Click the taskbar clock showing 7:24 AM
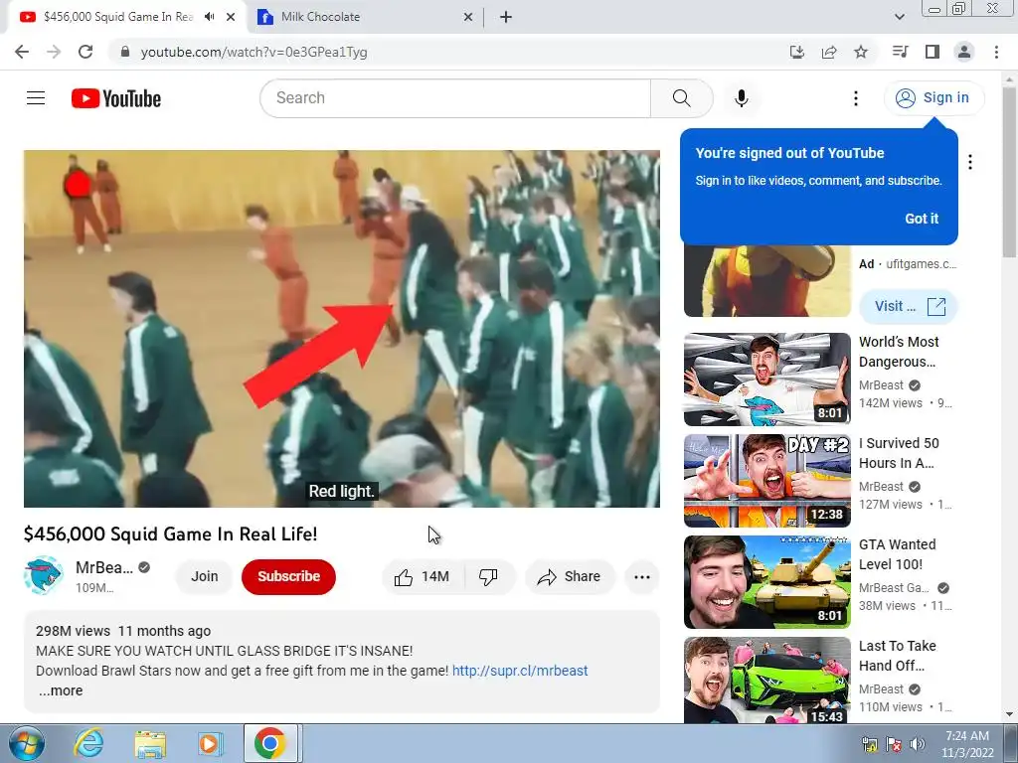1018x763 pixels. tap(967, 744)
